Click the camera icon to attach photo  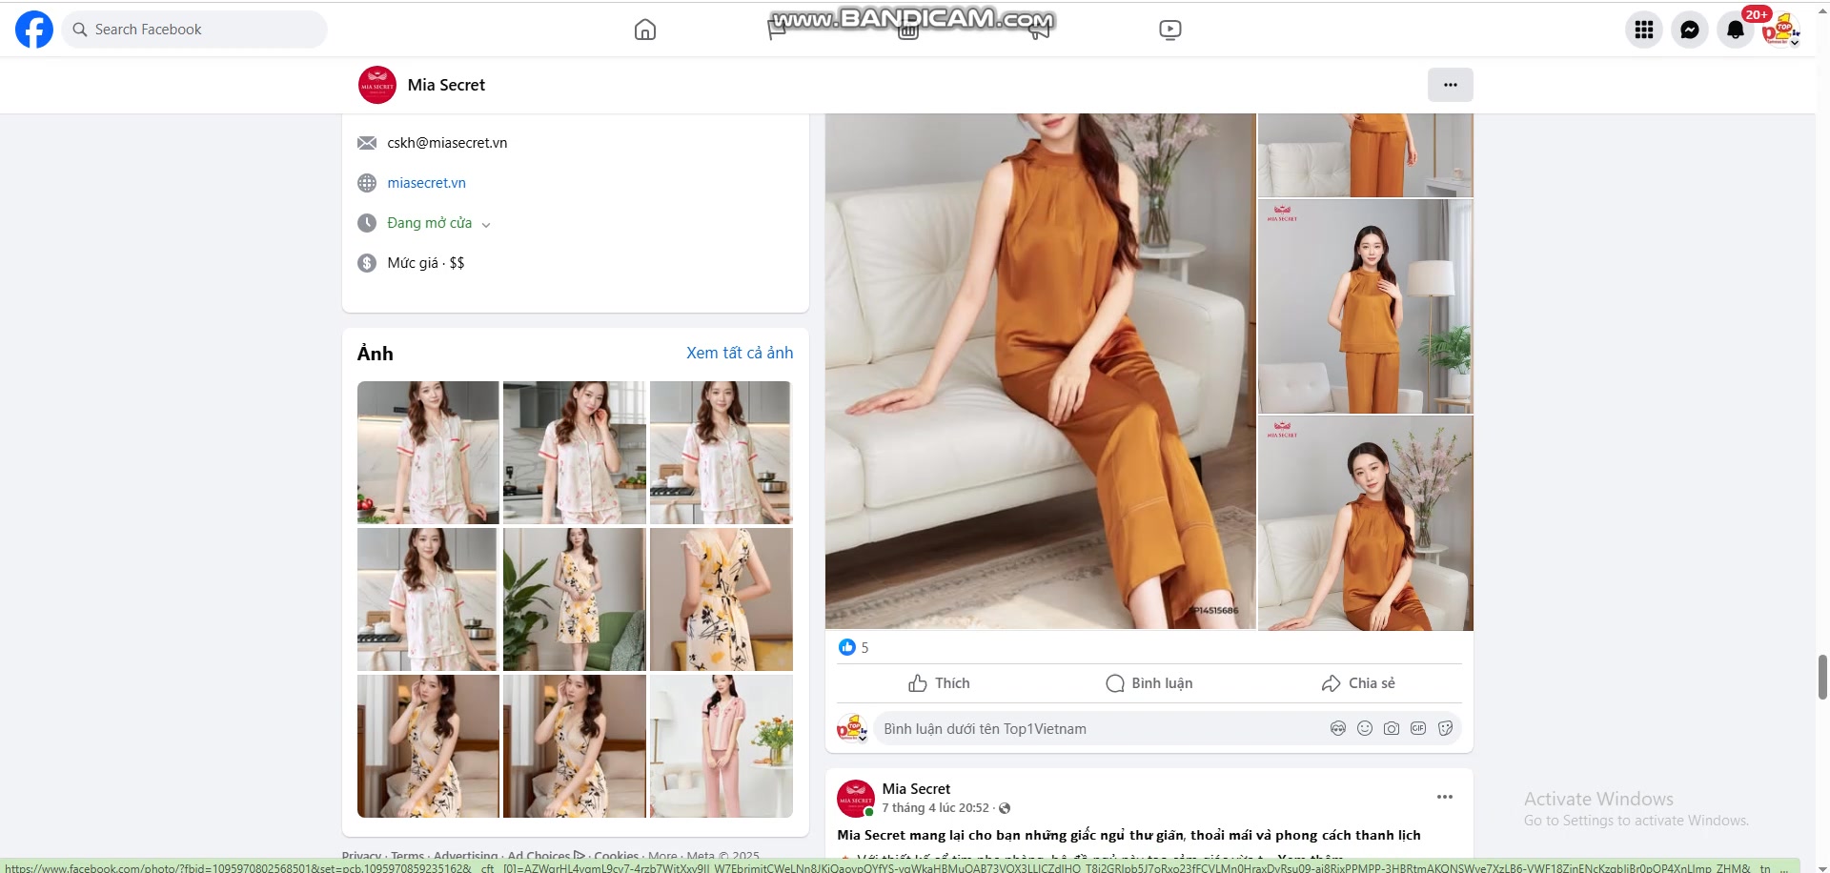[x=1392, y=728]
